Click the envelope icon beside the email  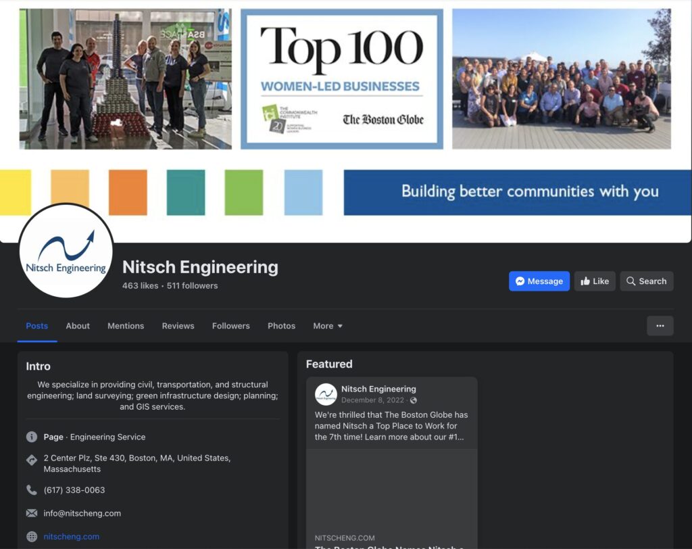coord(32,513)
